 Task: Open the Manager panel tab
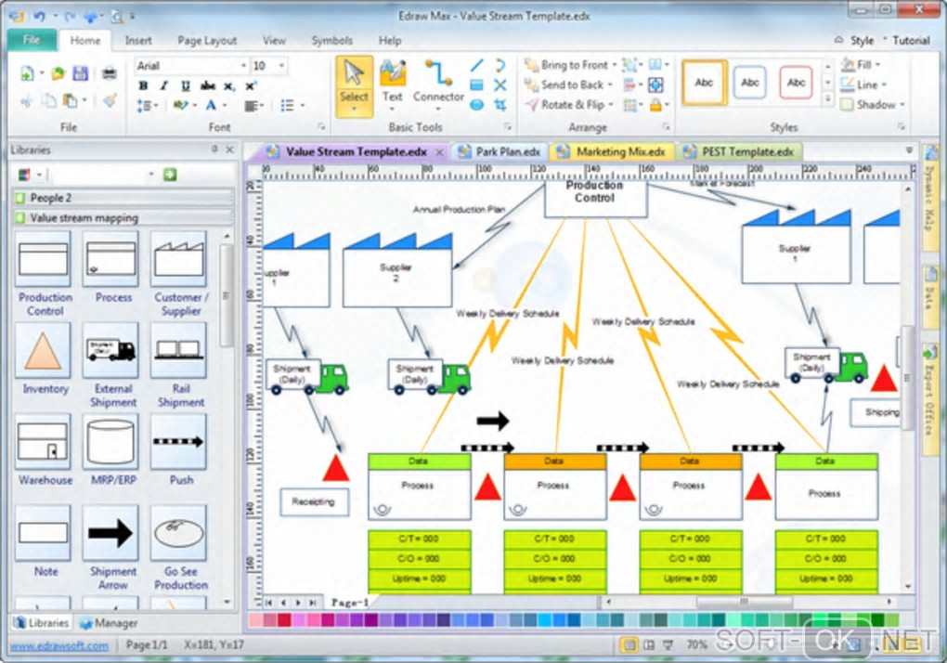pos(108,622)
